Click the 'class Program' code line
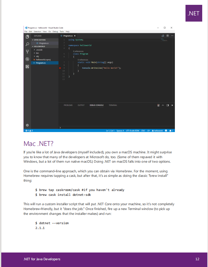This screenshot has height=267, width=208. pyautogui.click(x=81, y=54)
